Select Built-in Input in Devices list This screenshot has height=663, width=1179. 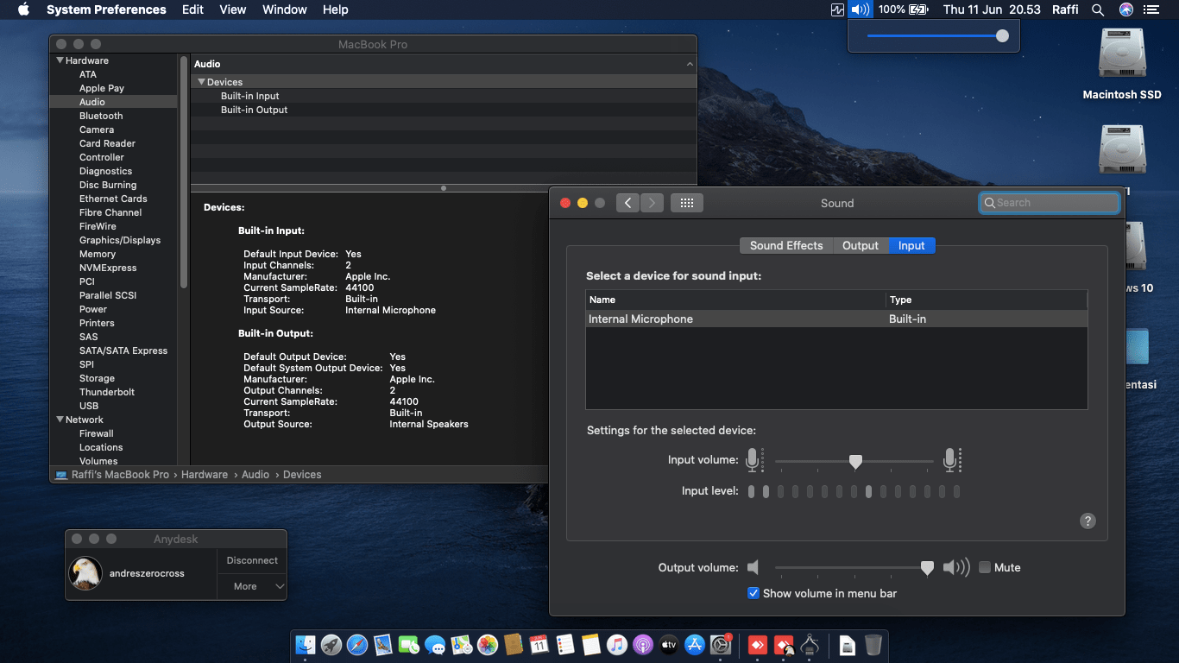click(249, 96)
